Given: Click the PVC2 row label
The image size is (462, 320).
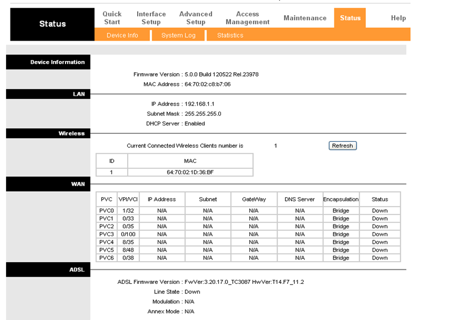Looking at the screenshot, I should 107,226.
